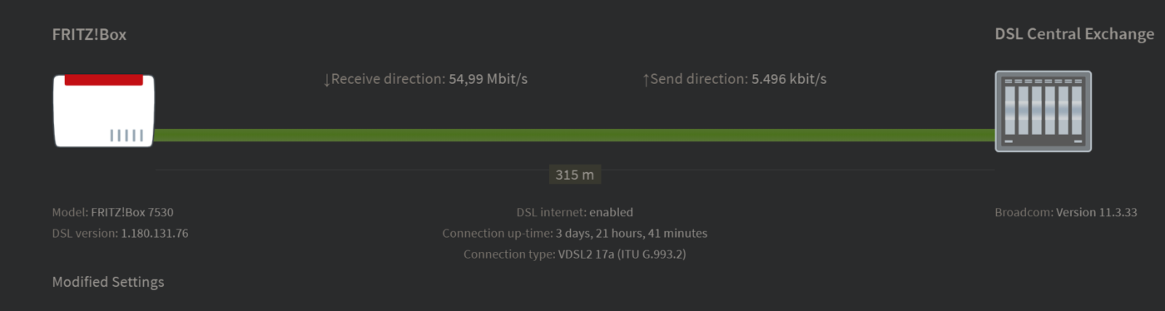Click the Connection up-time value
This screenshot has height=311, width=1165.
[x=631, y=233]
